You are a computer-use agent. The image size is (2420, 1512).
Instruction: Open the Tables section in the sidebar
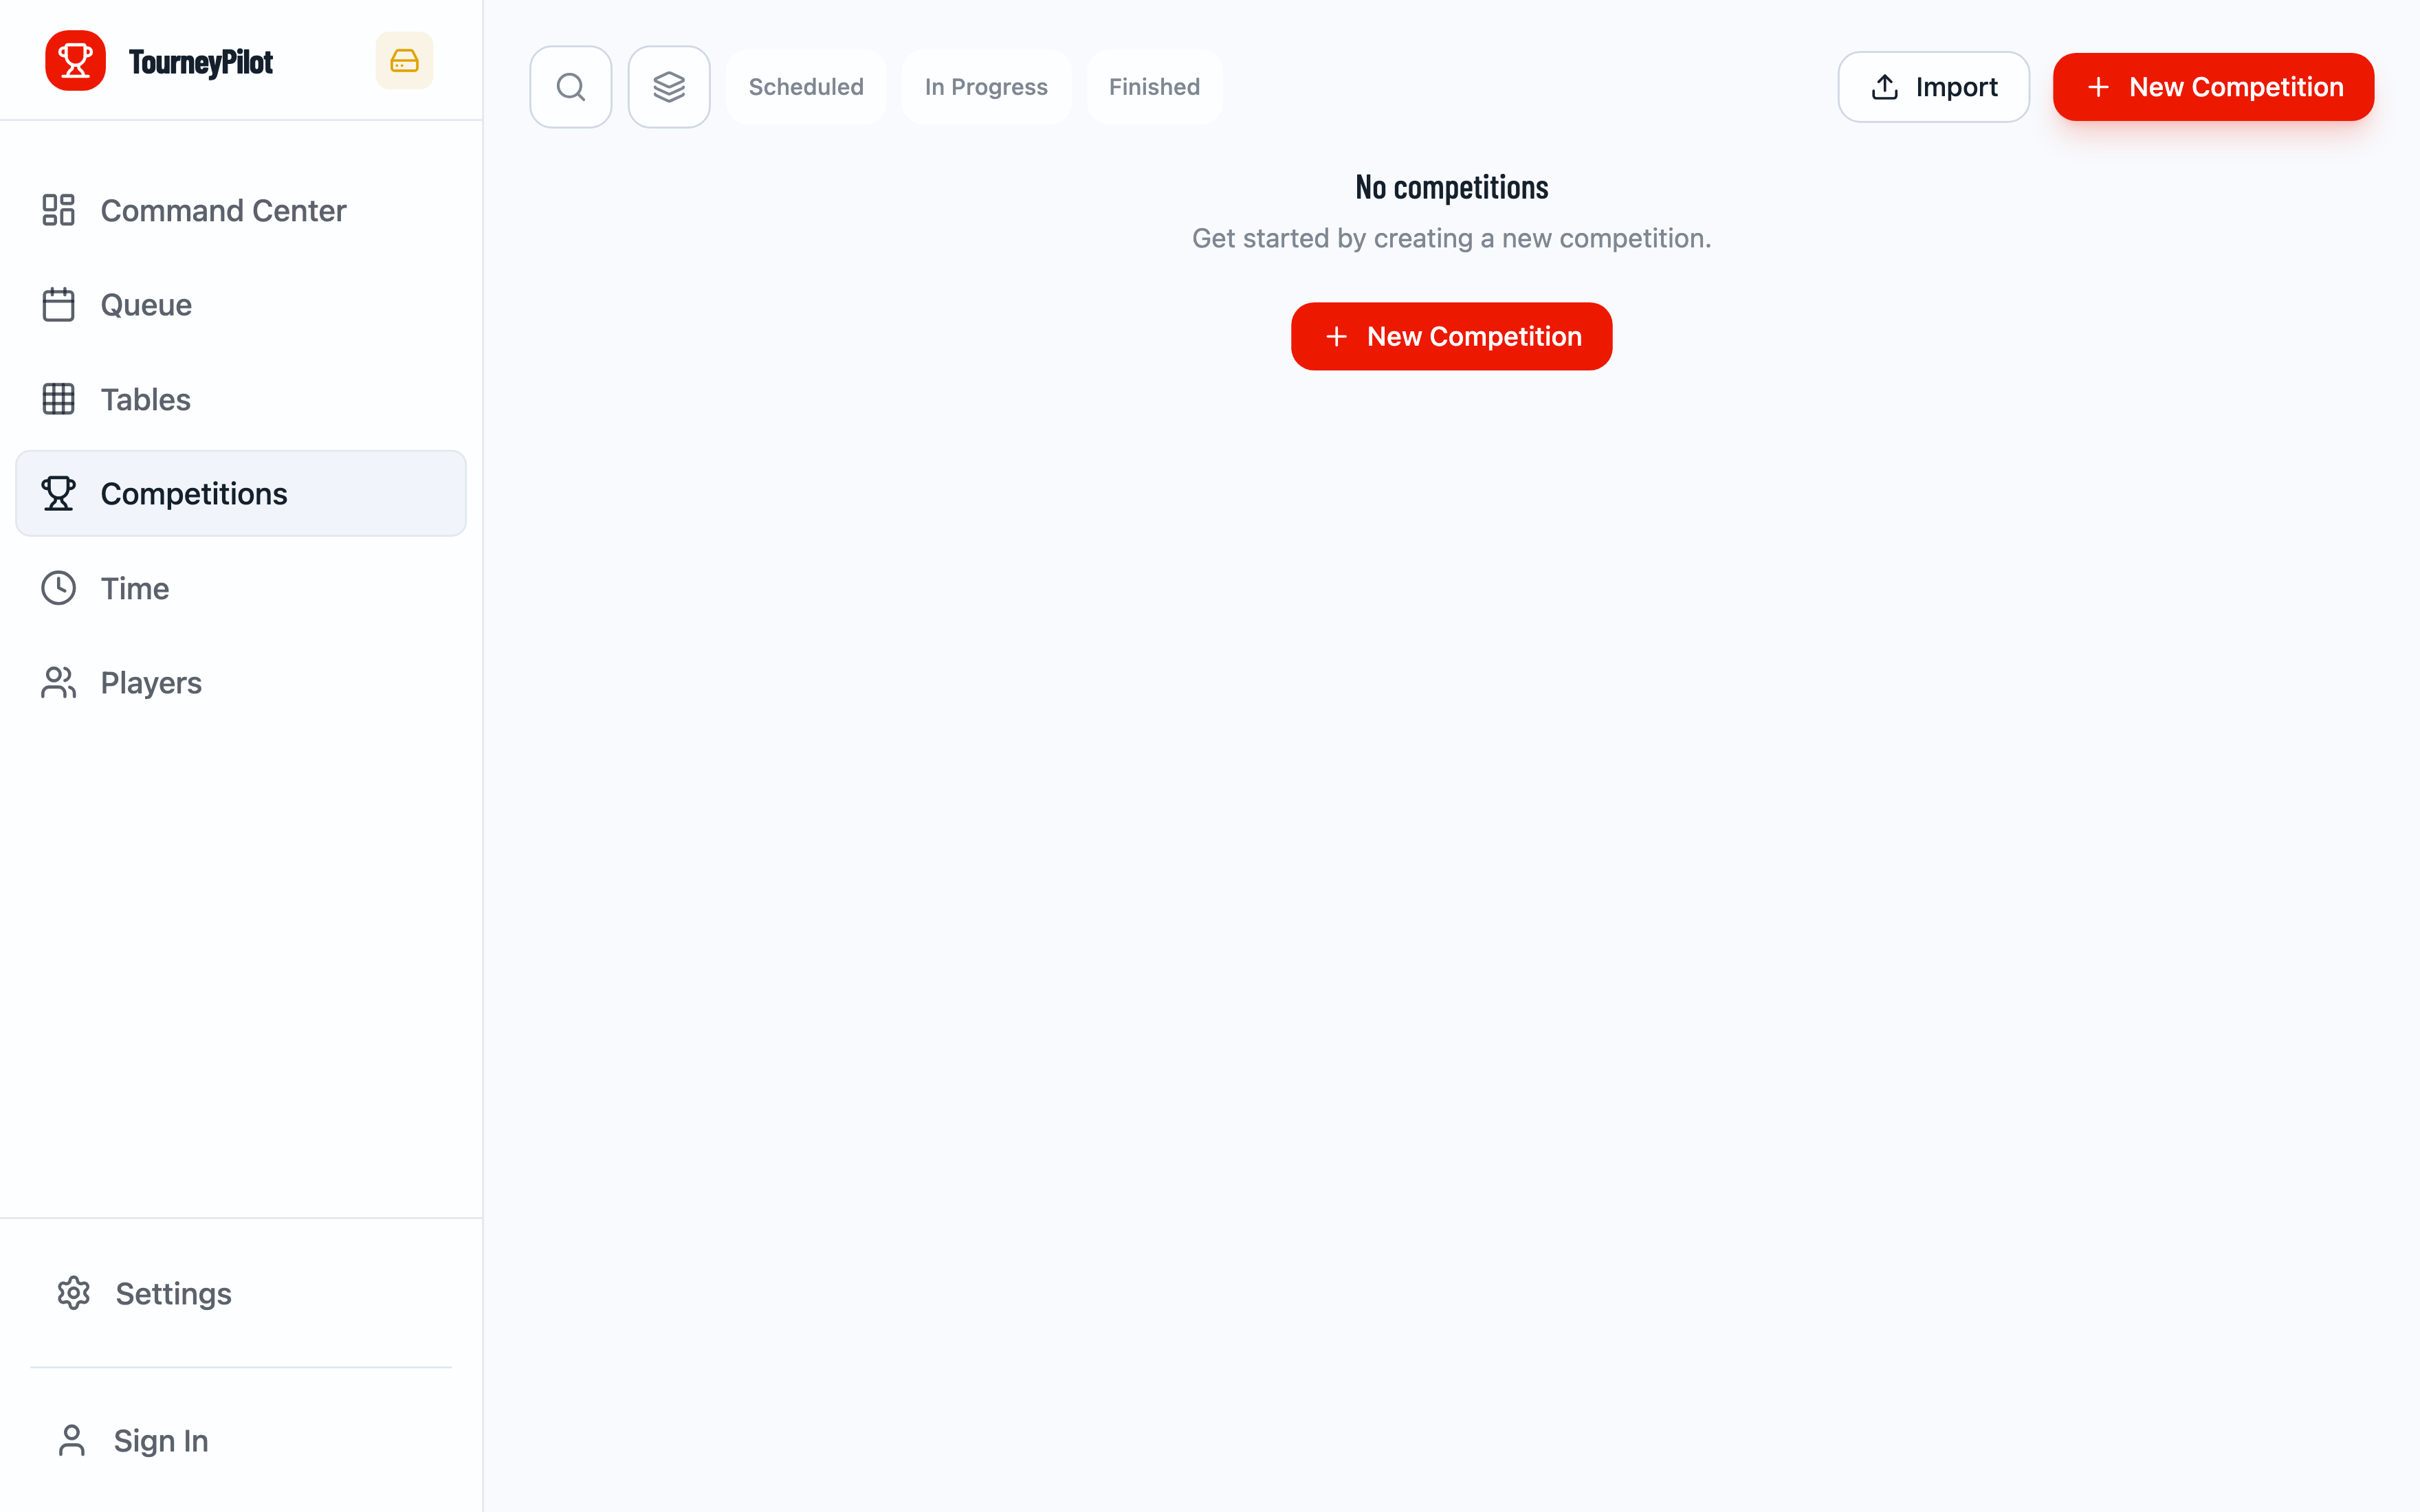tap(146, 398)
